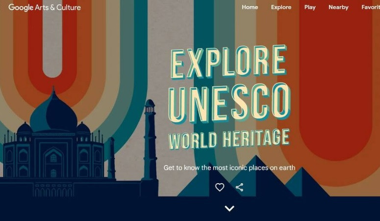This screenshot has width=380, height=221.
Task: Click the share icon
Action: pos(239,187)
